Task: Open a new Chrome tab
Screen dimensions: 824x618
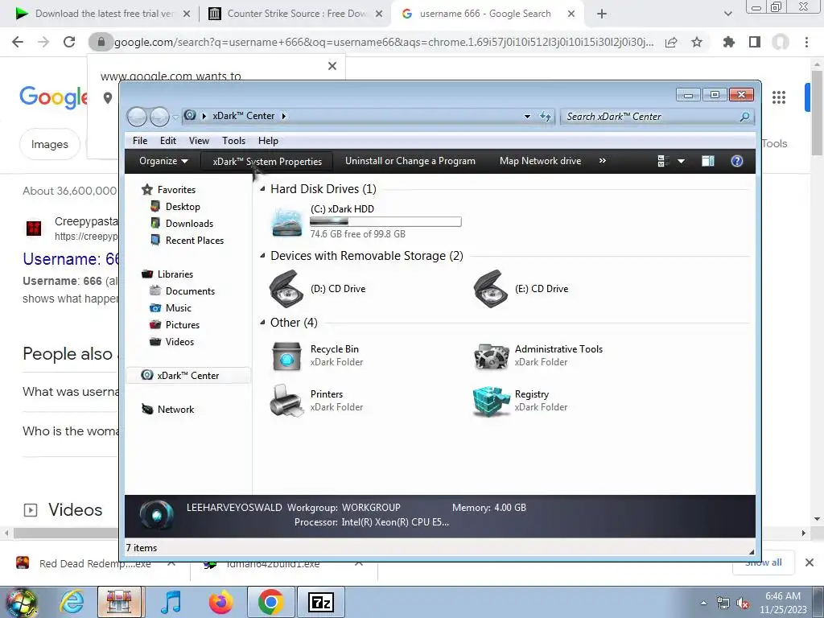Action: click(x=602, y=14)
